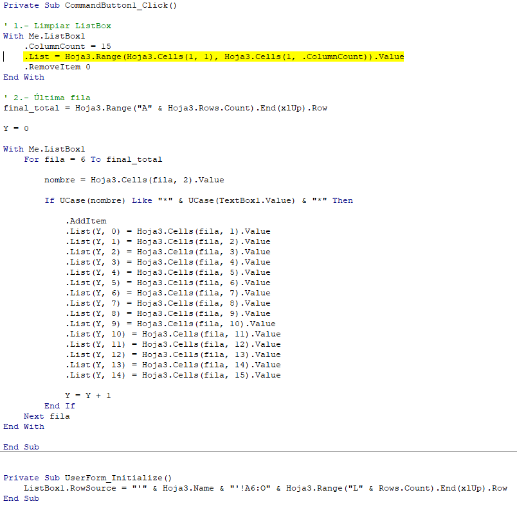This screenshot has width=517, height=506.
Task: Click the 'ListBox1.RowSource' assignment line
Action: point(265,488)
